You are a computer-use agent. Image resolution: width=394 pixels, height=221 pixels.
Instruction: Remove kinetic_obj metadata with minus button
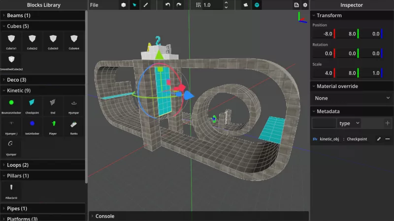(x=387, y=139)
